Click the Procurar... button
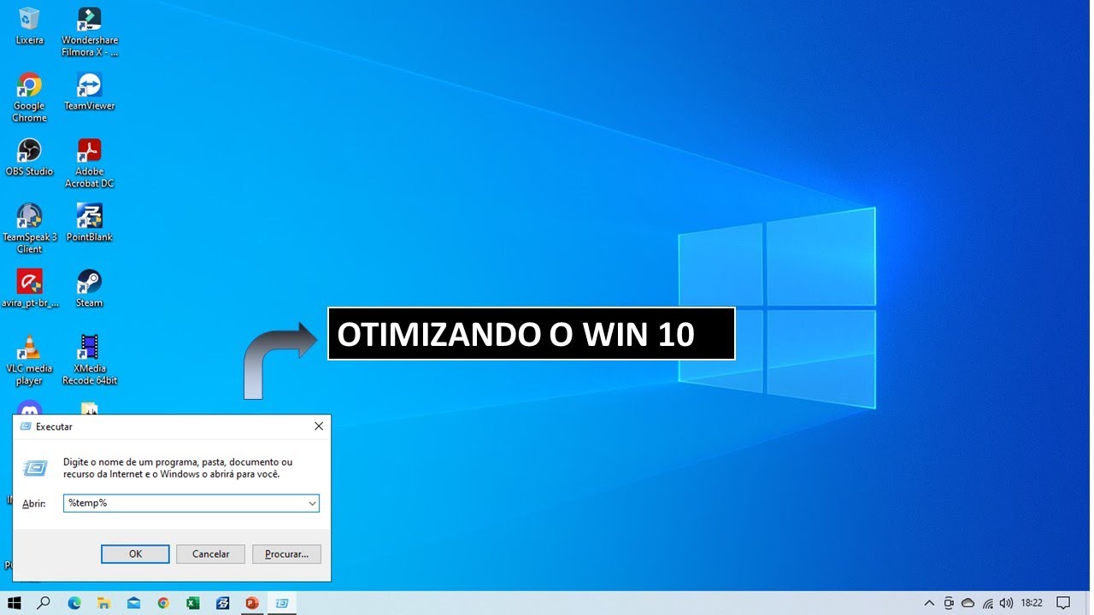Viewport: 1094px width, 615px height. [x=286, y=553]
